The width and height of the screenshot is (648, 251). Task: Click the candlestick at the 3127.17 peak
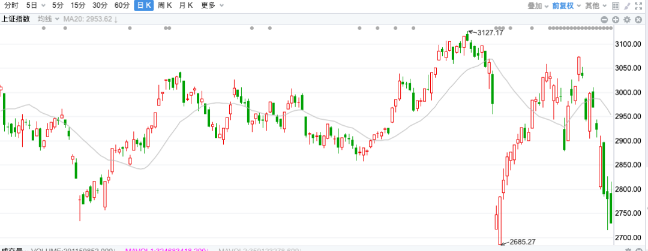click(468, 37)
